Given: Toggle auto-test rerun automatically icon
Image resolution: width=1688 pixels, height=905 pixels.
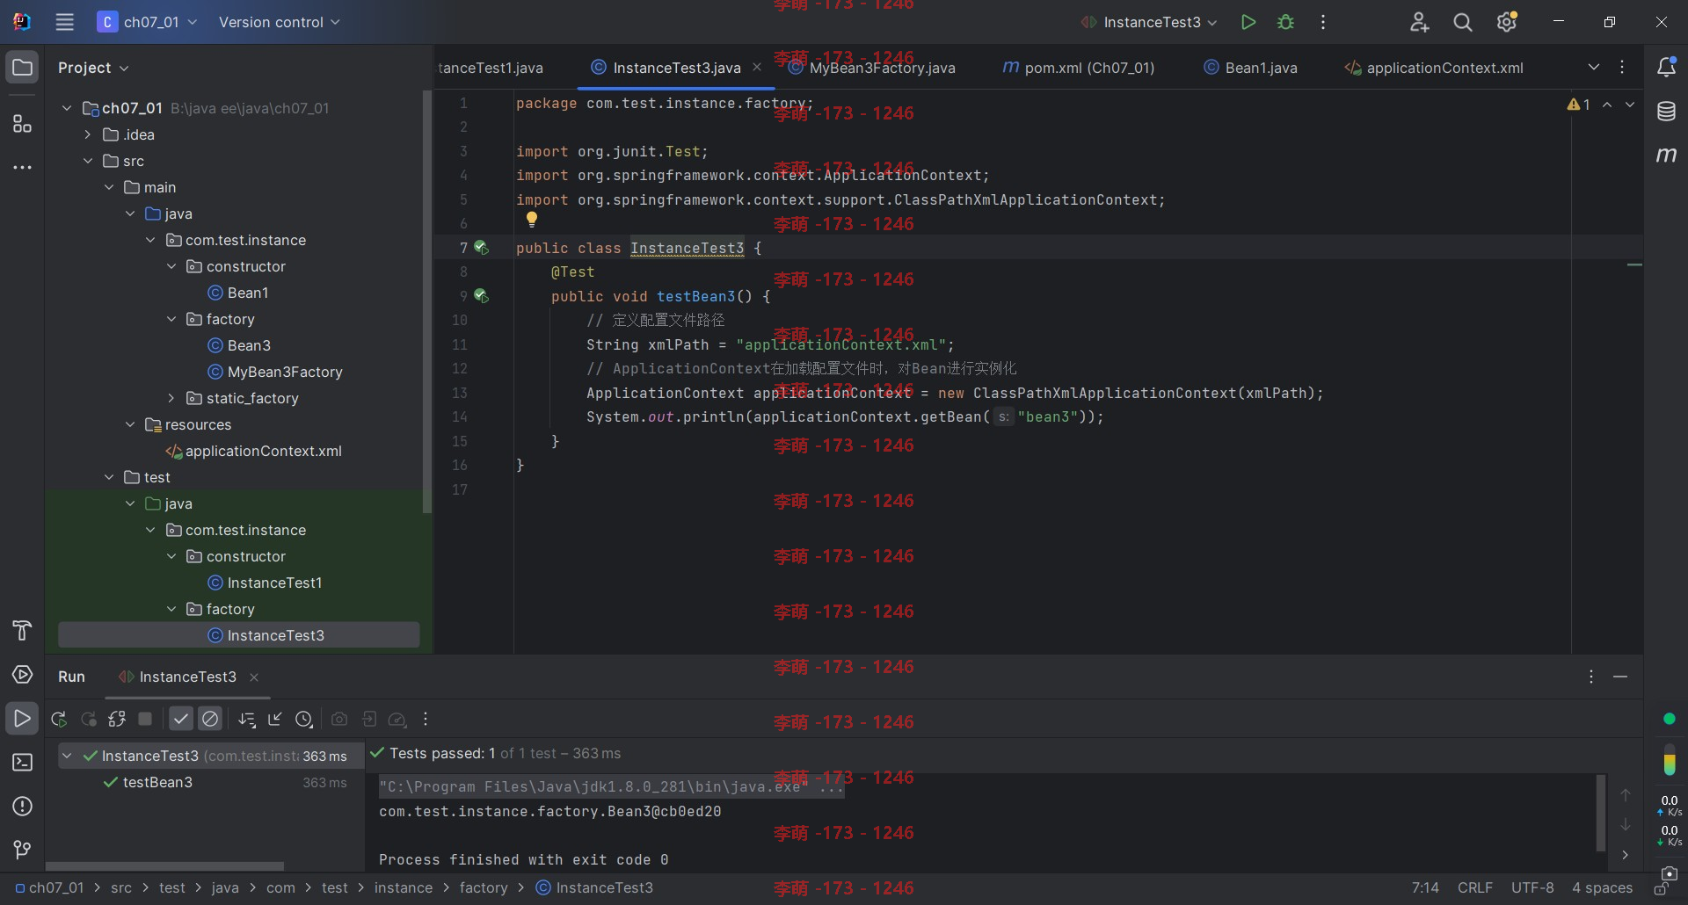Looking at the screenshot, I should (x=117, y=720).
